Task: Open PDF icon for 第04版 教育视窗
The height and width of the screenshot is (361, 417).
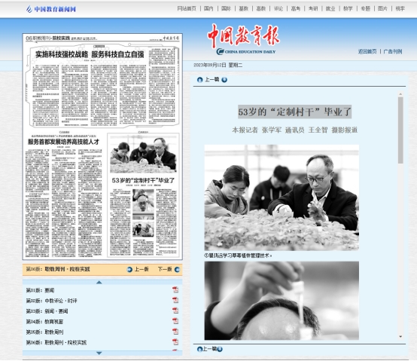Action: click(175, 321)
